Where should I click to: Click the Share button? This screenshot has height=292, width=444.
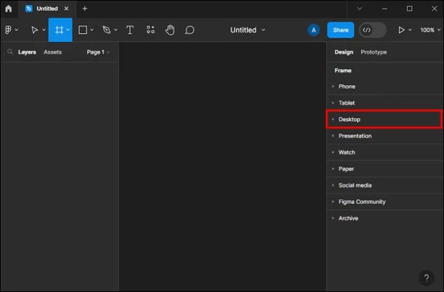[341, 30]
